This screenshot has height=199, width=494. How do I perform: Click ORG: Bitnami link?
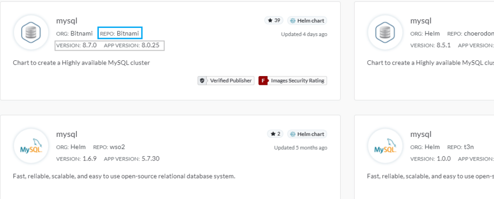coord(74,33)
